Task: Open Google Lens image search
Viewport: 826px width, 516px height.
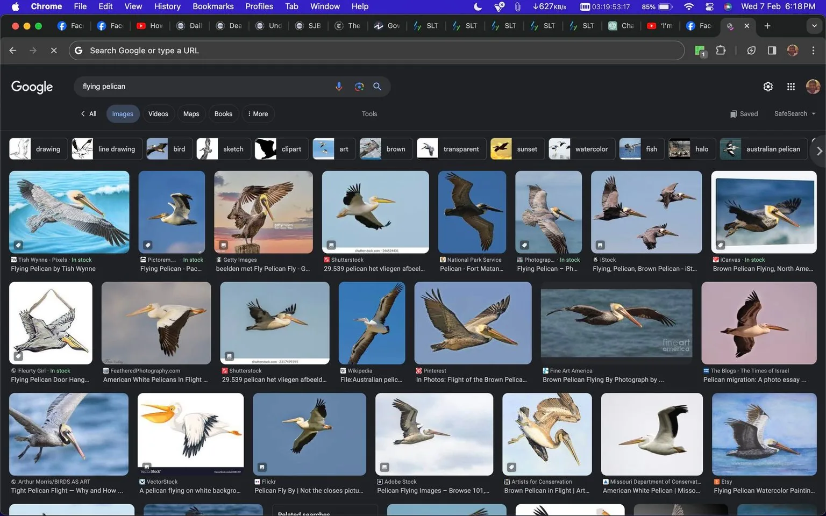Action: click(x=359, y=86)
